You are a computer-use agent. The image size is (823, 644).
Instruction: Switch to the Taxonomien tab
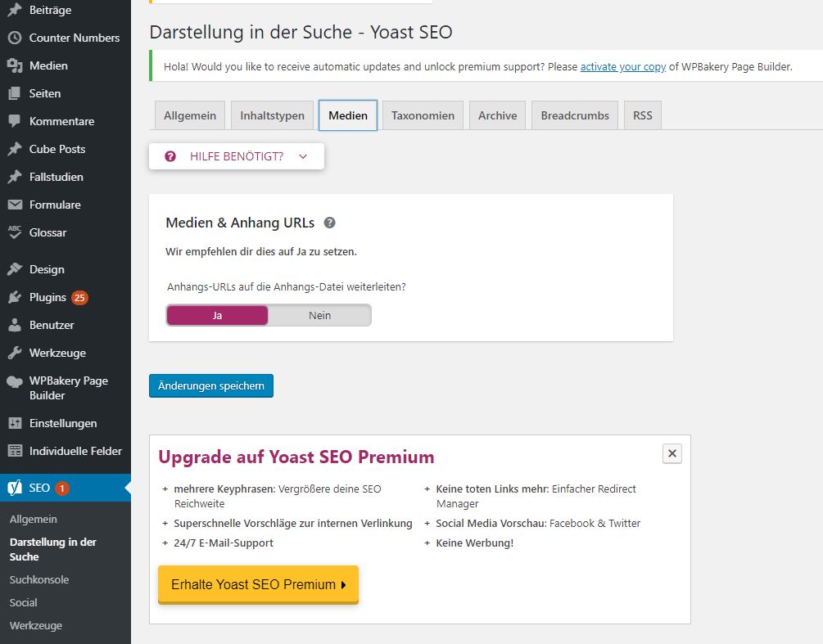423,115
